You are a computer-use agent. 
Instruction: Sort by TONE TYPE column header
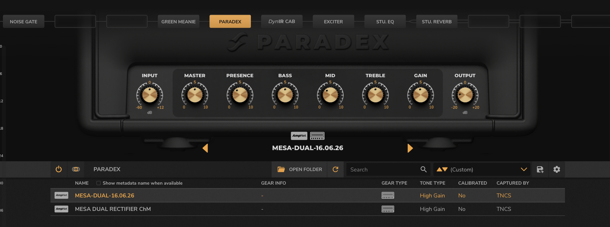click(432, 183)
